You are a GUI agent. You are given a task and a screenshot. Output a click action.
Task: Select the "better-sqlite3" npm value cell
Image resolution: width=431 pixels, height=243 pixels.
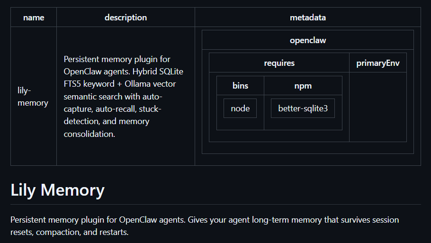point(303,108)
